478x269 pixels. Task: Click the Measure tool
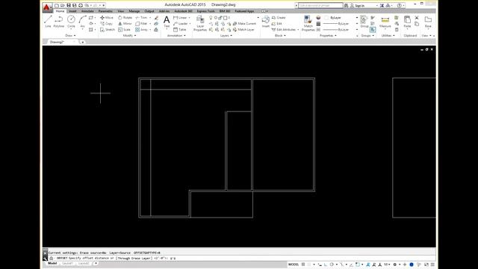[x=385, y=22]
